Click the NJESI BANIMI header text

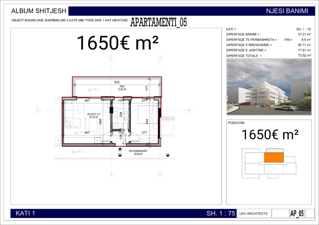[x=287, y=11]
